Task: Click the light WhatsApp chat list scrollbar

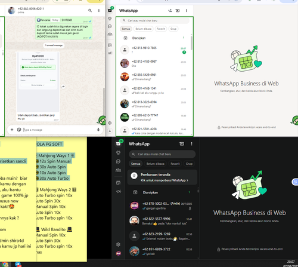Action: 191,43
